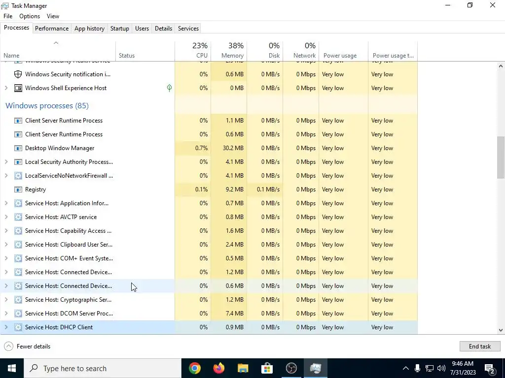Screen dimensions: 505x378
Task: Sort by the Memory column header
Action: tap(229, 51)
